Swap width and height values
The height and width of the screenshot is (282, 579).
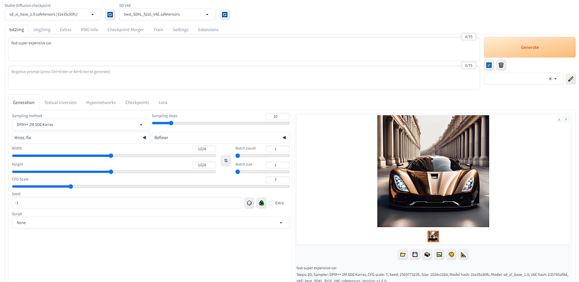226,160
